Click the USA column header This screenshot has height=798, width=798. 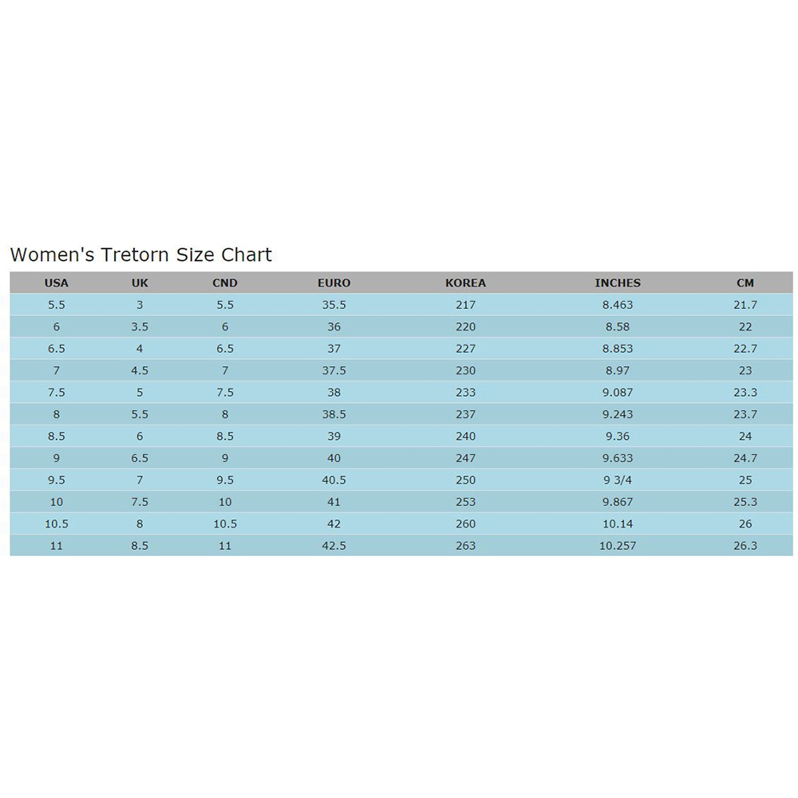coord(57,282)
